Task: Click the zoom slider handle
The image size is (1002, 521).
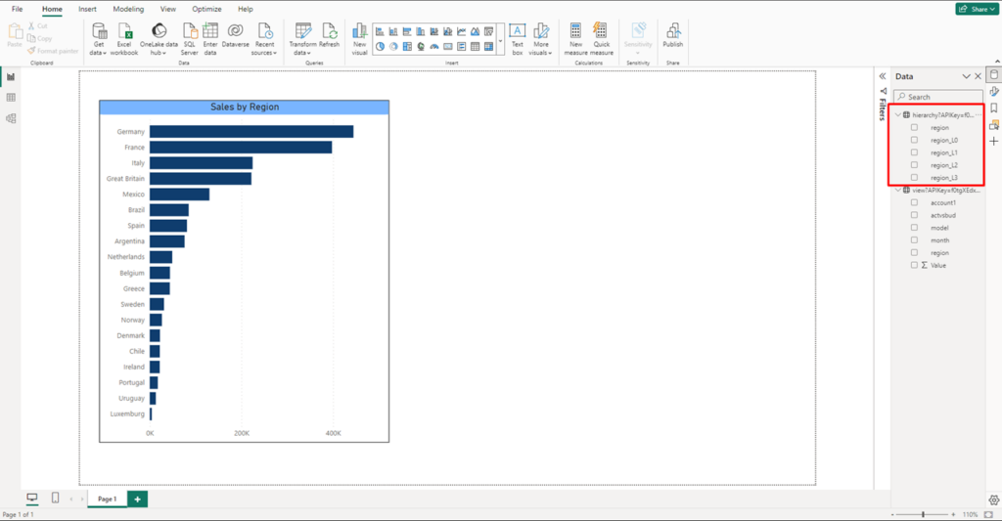Action: coord(923,514)
